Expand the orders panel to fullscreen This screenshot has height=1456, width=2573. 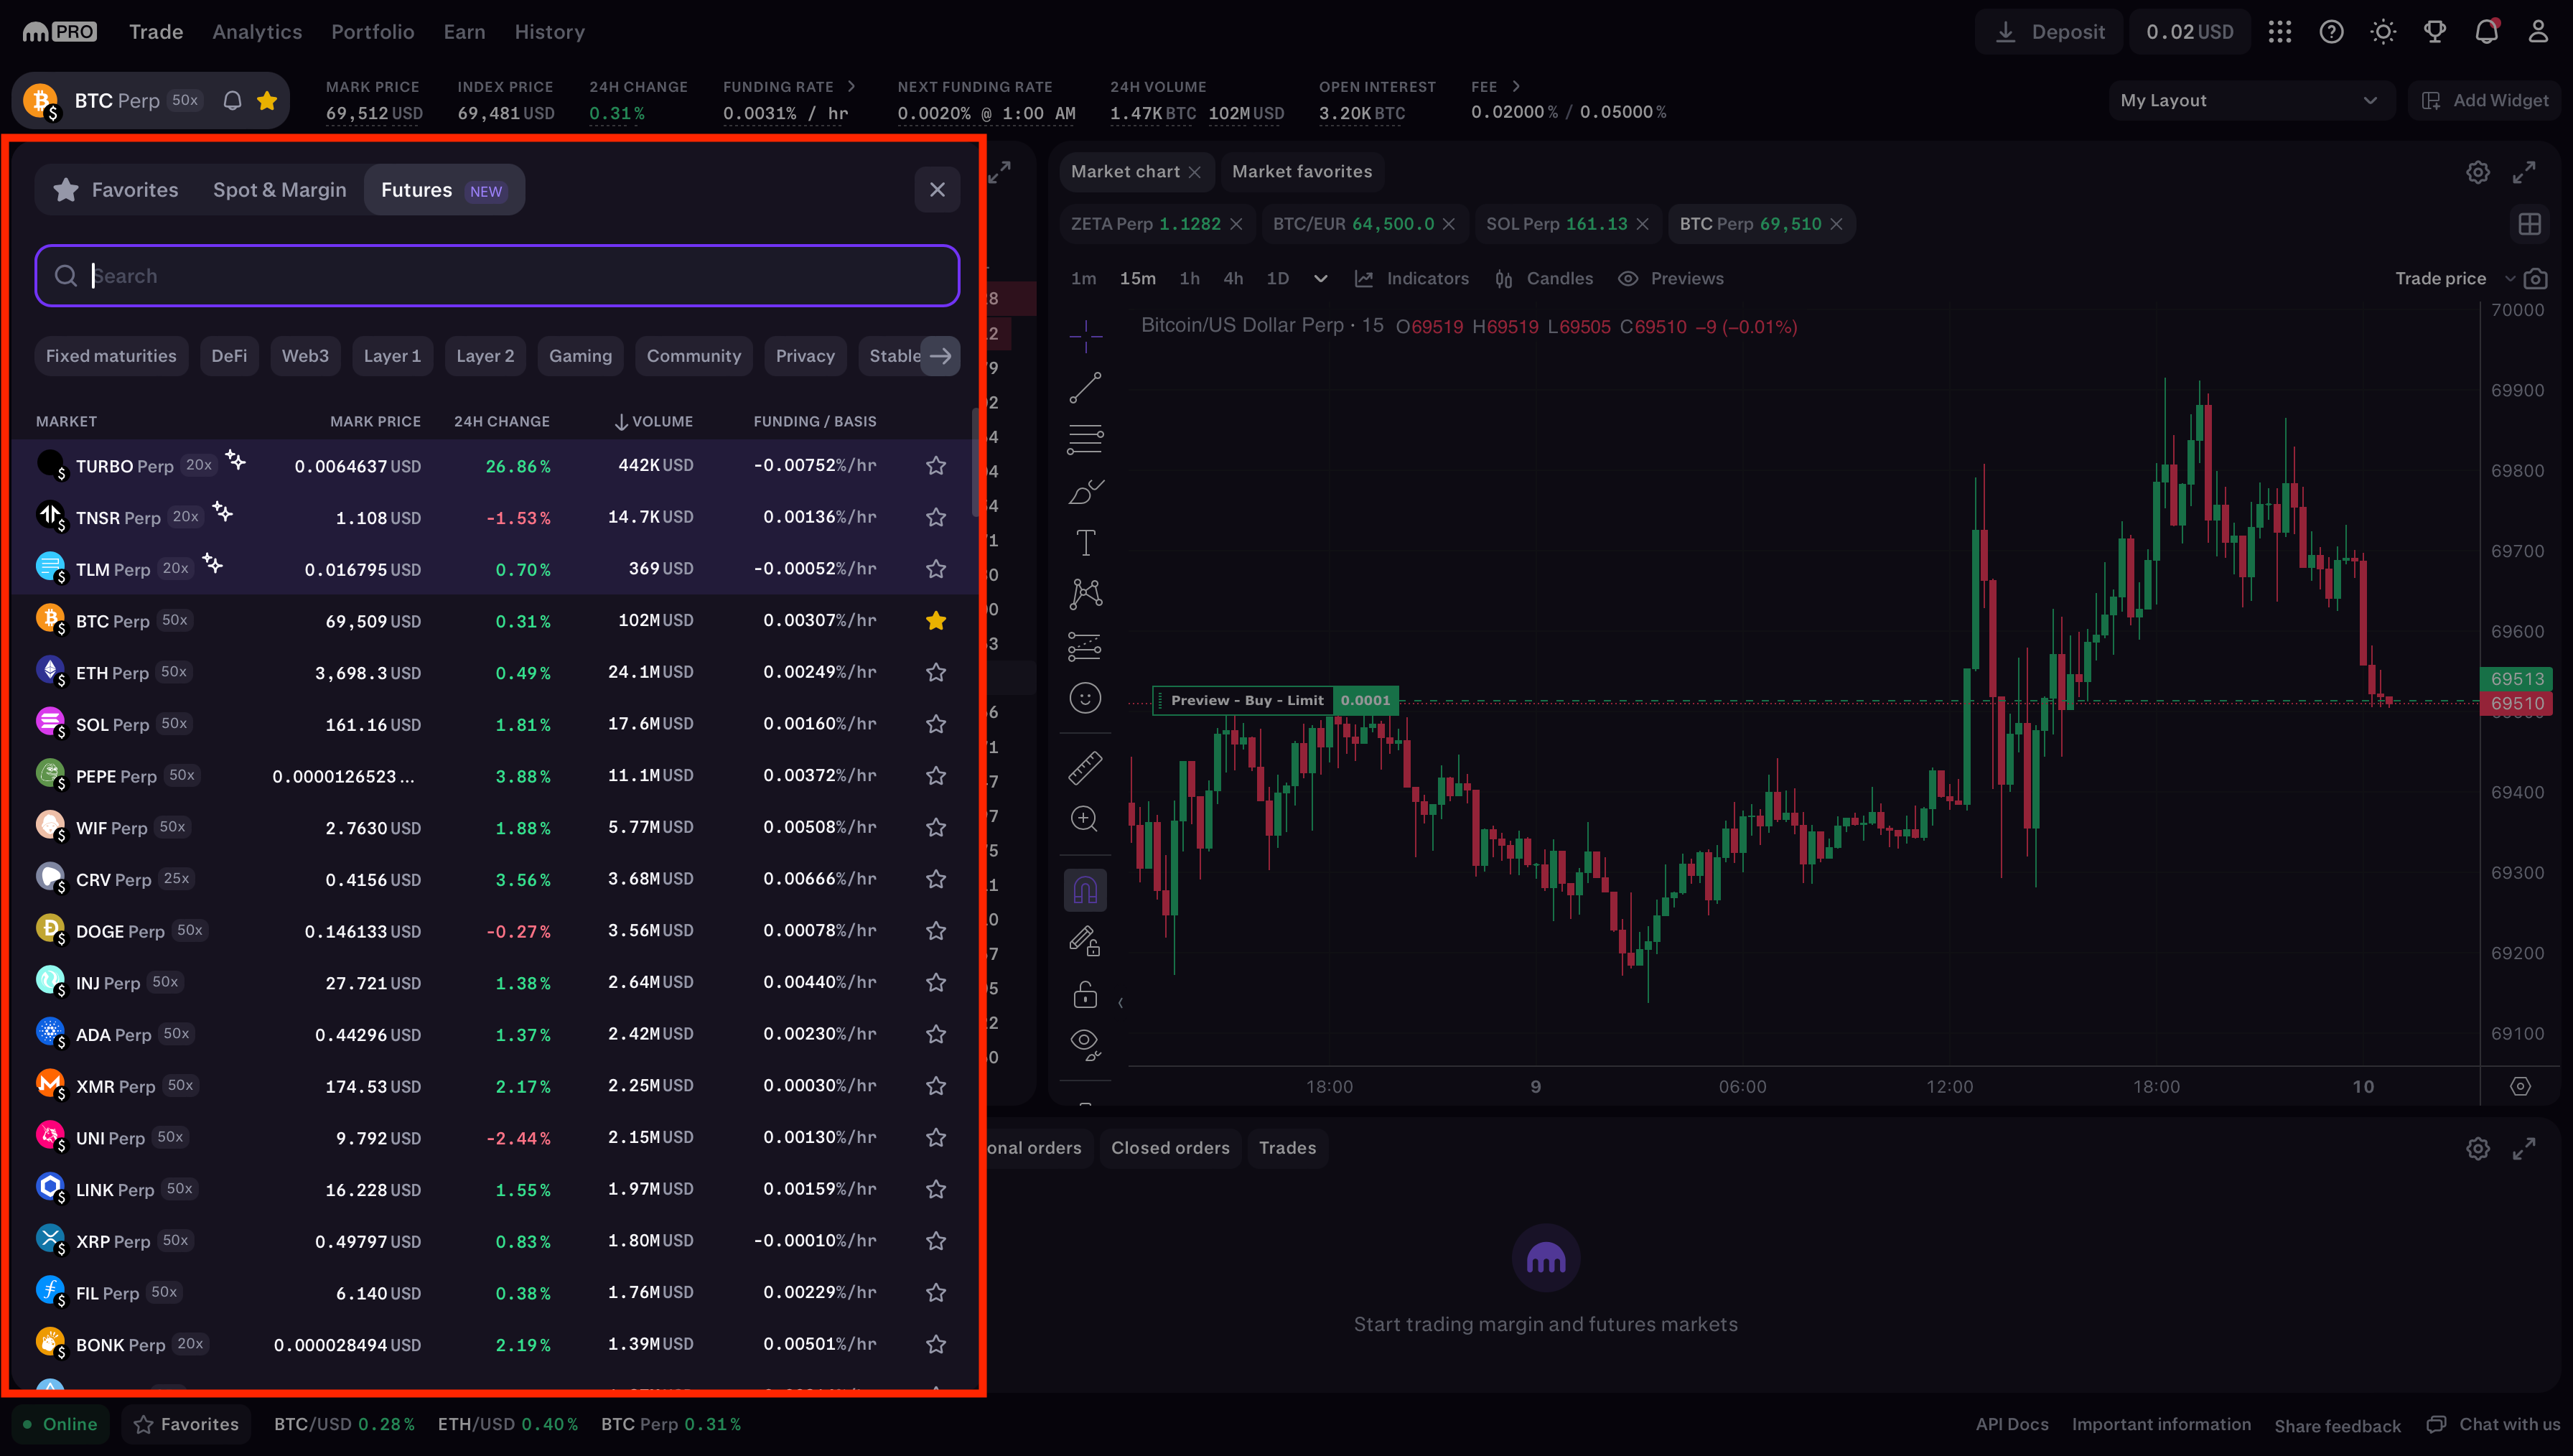(x=2524, y=1148)
